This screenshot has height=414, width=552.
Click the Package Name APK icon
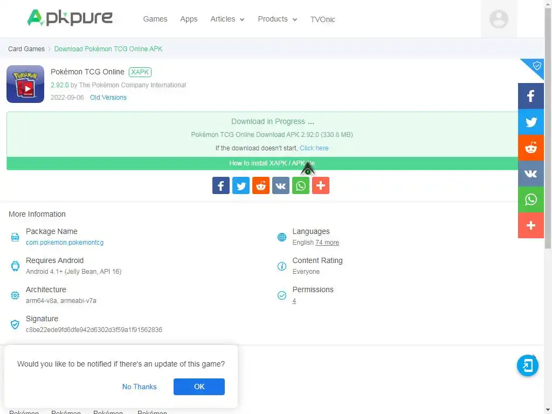point(15,237)
